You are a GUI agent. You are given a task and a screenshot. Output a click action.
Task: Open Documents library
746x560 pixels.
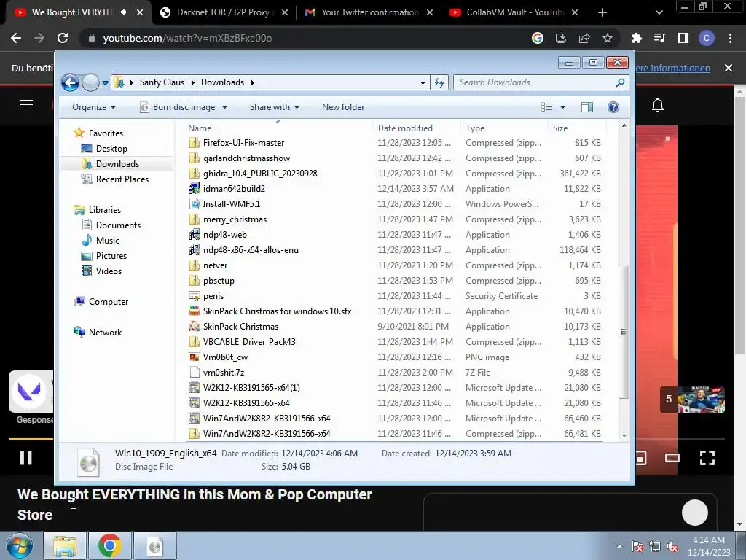118,225
